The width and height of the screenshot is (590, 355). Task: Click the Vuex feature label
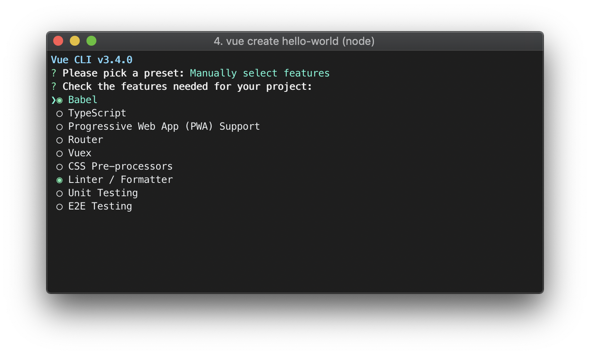(79, 153)
